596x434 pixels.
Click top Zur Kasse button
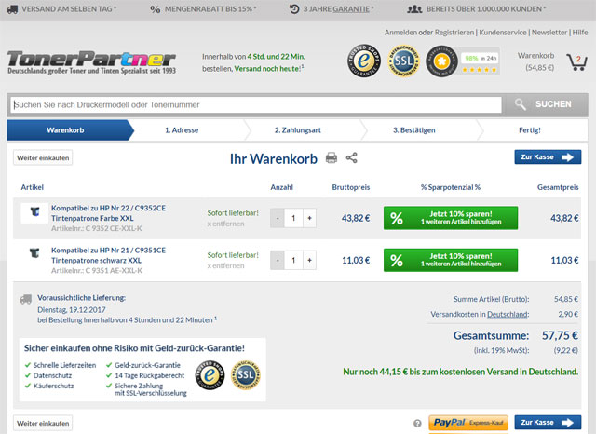(548, 157)
